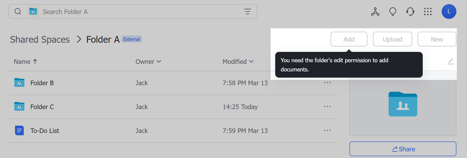467x158 pixels.
Task: Click the Share button
Action: point(403,149)
